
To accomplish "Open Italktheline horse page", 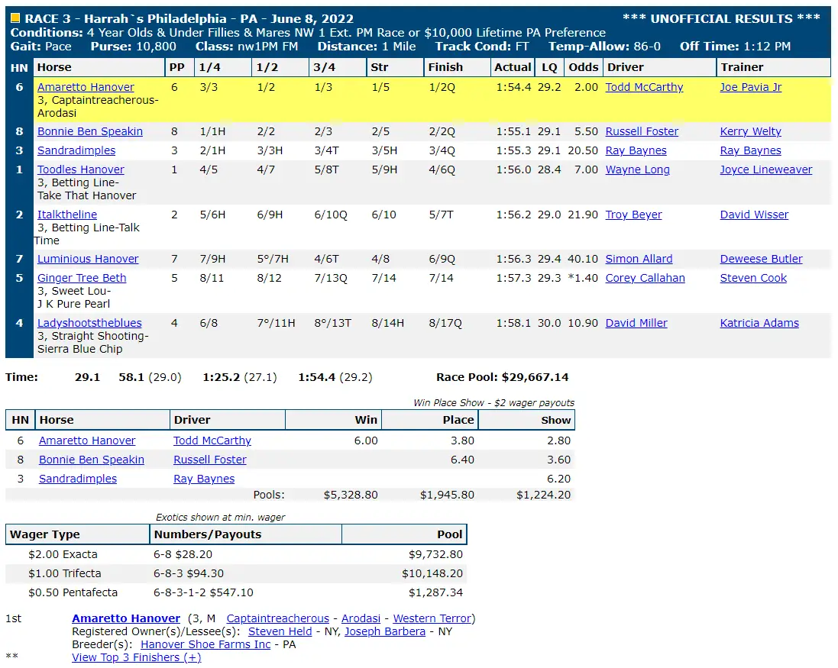I will click(67, 215).
